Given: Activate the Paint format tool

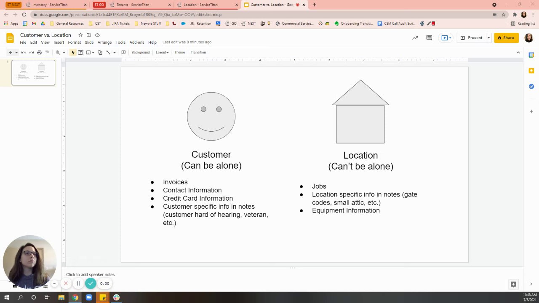Looking at the screenshot, I should click(47, 53).
